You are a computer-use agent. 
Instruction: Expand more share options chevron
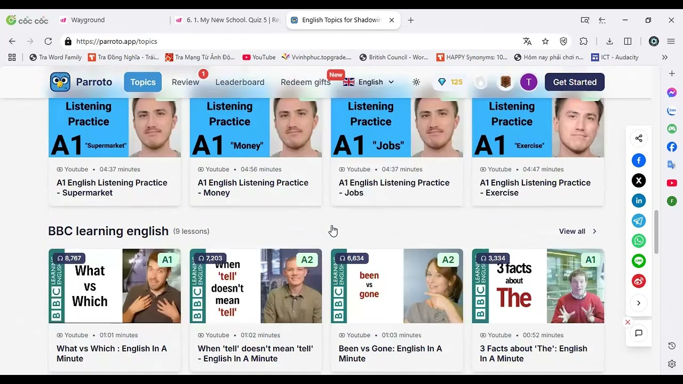coord(639,303)
